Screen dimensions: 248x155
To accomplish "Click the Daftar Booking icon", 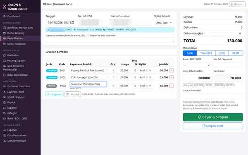I will point(5,33).
